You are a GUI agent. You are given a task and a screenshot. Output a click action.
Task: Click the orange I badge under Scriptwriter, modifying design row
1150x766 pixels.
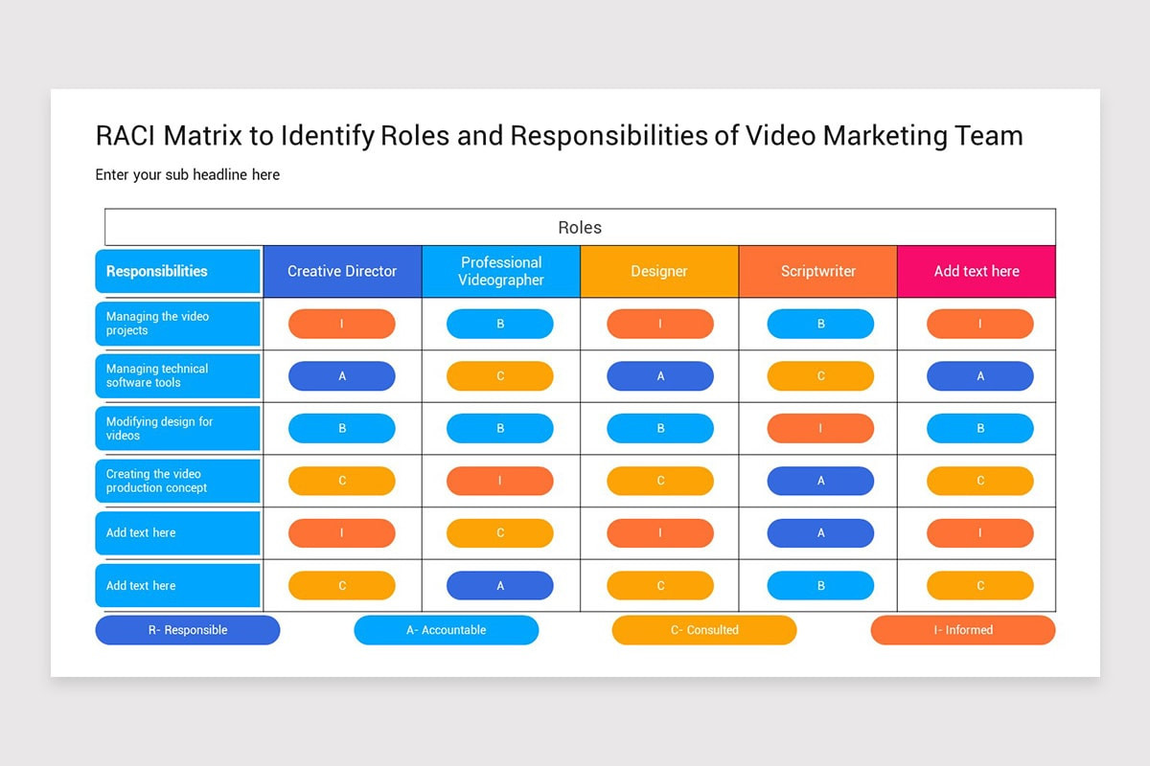click(818, 428)
